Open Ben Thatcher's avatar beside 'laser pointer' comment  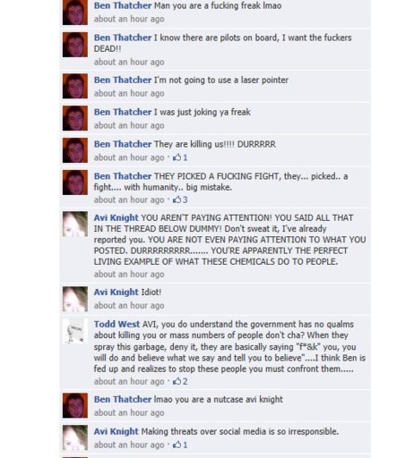(x=75, y=86)
